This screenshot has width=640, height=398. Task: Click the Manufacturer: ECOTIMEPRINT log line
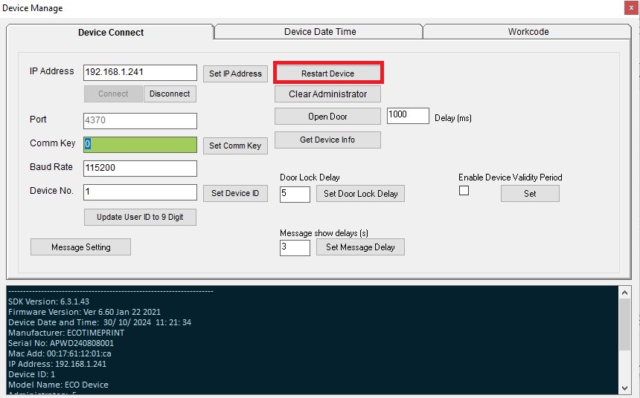[x=66, y=333]
